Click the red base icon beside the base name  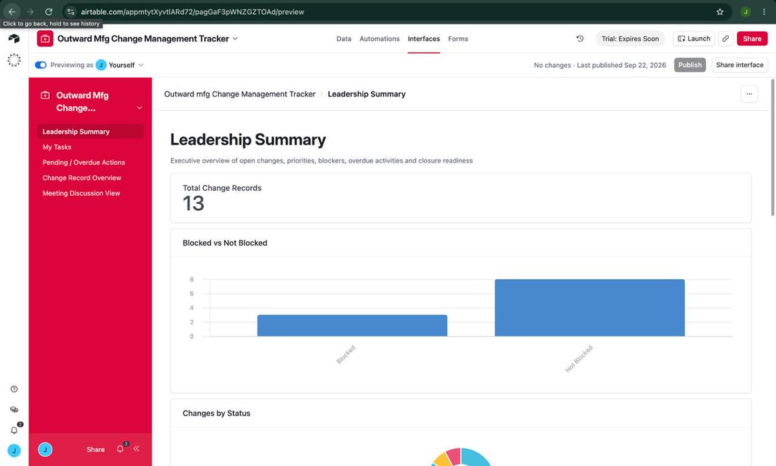coord(45,39)
